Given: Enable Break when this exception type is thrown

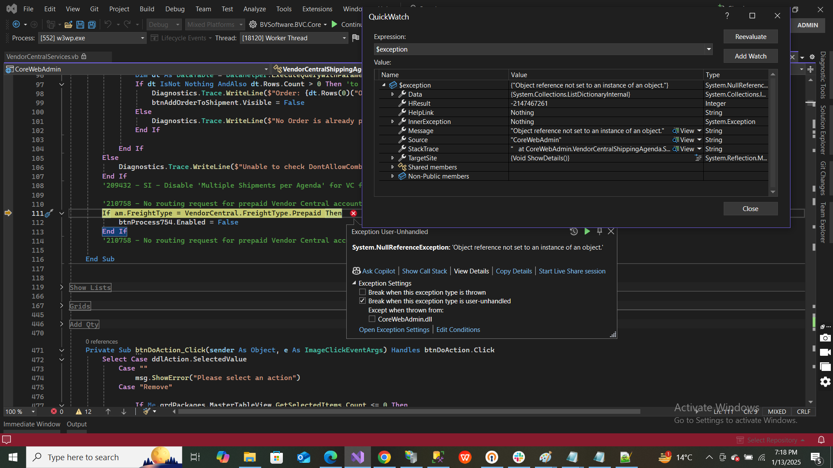Looking at the screenshot, I should 363,292.
